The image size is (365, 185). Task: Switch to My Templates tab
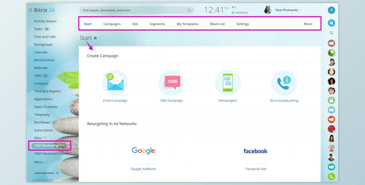tap(187, 24)
